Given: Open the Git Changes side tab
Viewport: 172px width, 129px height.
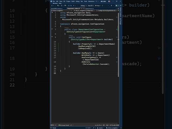Looking at the screenshot, I should (120, 21).
